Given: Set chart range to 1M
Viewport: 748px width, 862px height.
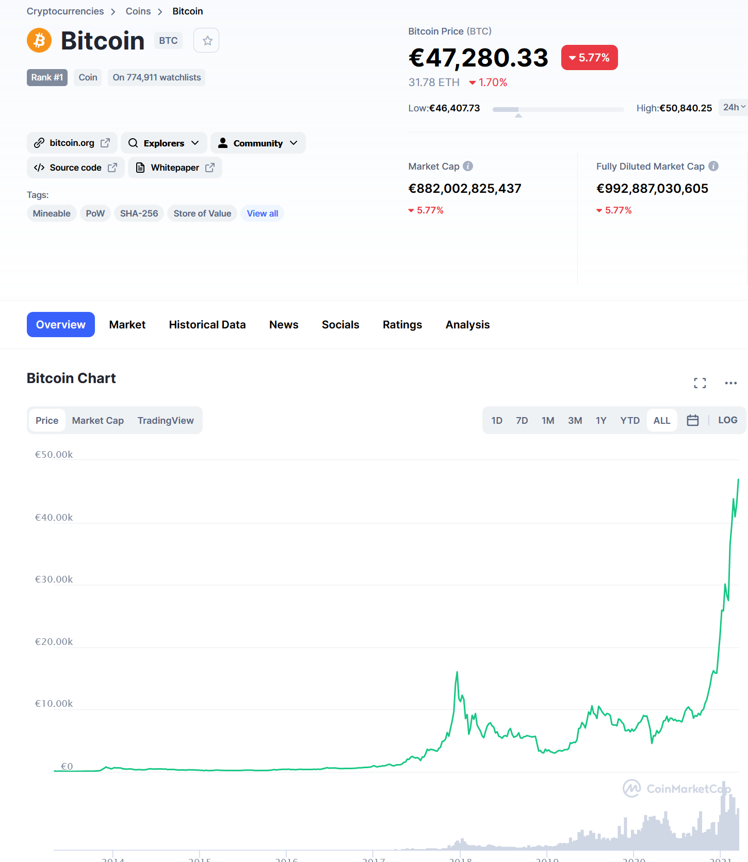Looking at the screenshot, I should (x=548, y=420).
